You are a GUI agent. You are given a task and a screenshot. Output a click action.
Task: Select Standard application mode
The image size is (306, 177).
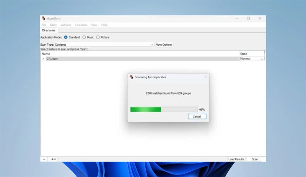tap(72, 37)
